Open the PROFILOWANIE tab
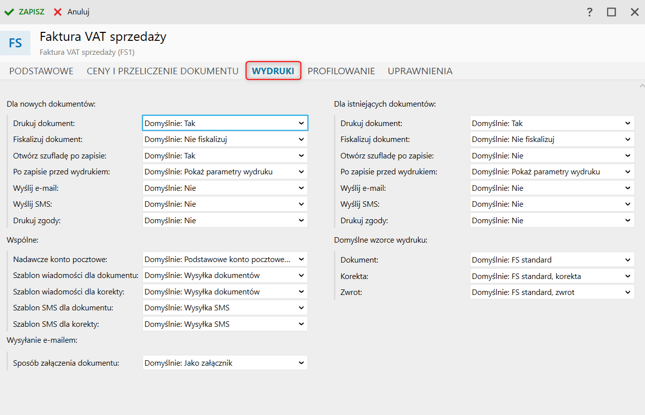 (341, 71)
